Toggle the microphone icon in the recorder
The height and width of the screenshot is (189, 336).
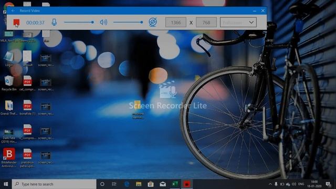click(54, 22)
